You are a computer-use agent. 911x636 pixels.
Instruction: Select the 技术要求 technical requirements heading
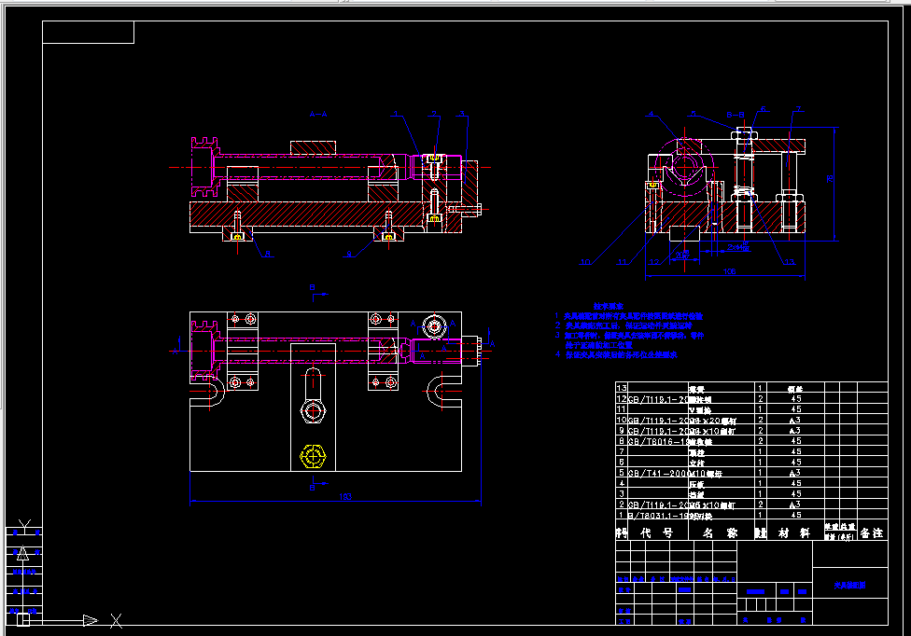click(x=609, y=306)
